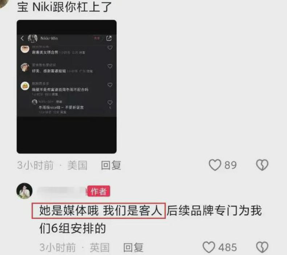Like the comment with 89 likes
287x255 pixels.
215,165
